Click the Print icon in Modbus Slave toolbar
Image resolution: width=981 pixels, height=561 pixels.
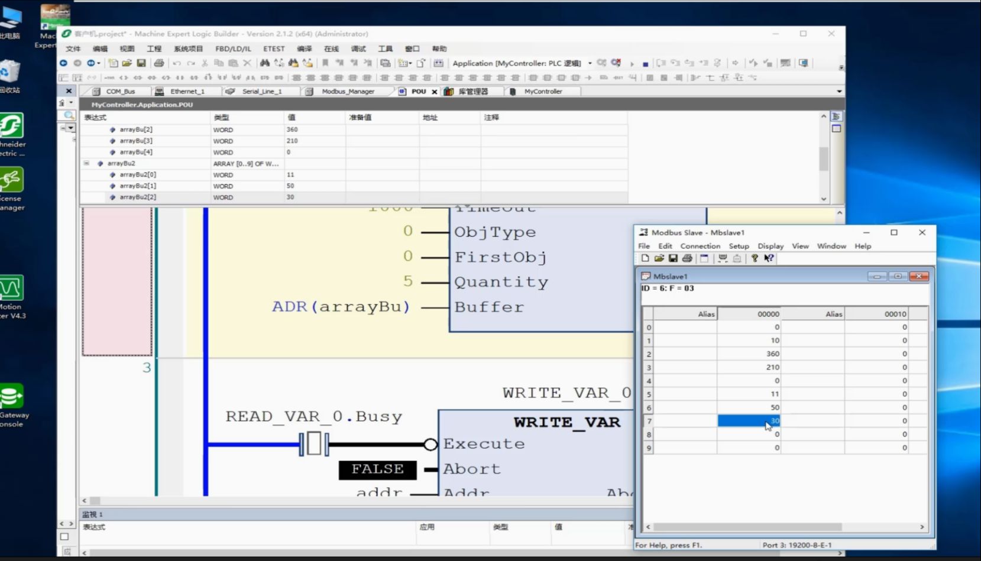coord(687,258)
